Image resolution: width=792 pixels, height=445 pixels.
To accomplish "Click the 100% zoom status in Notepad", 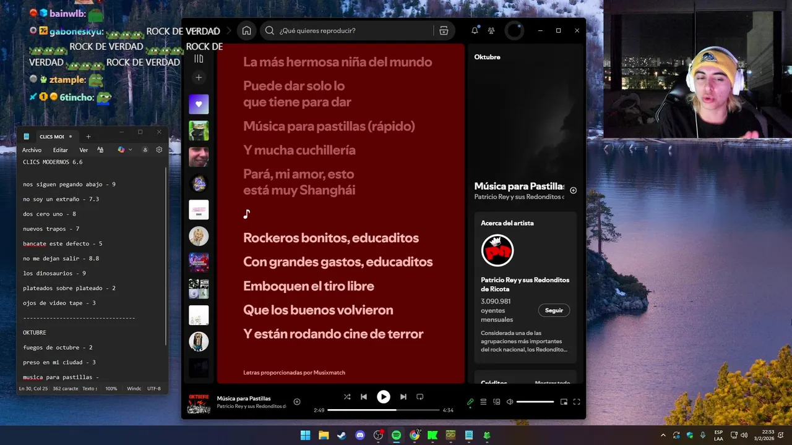I will 111,389.
